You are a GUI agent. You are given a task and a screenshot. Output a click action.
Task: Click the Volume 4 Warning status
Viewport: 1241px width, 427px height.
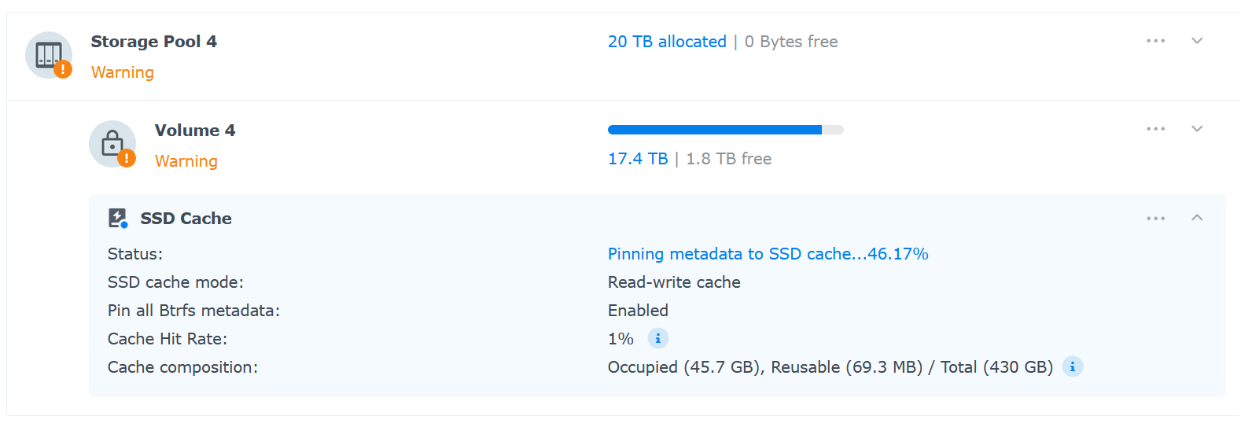186,161
